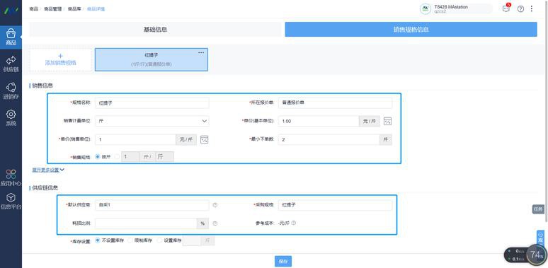Click the help question mark icon
The height and width of the screenshot is (268, 548).
[x=520, y=9]
